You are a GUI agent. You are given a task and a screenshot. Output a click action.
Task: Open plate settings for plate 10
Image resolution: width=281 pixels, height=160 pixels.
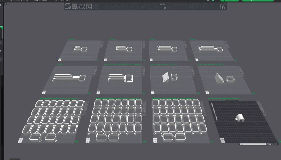144,115
